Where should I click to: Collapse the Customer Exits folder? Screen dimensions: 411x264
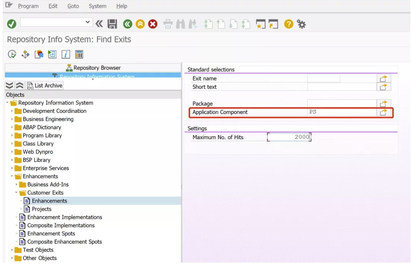coord(16,192)
